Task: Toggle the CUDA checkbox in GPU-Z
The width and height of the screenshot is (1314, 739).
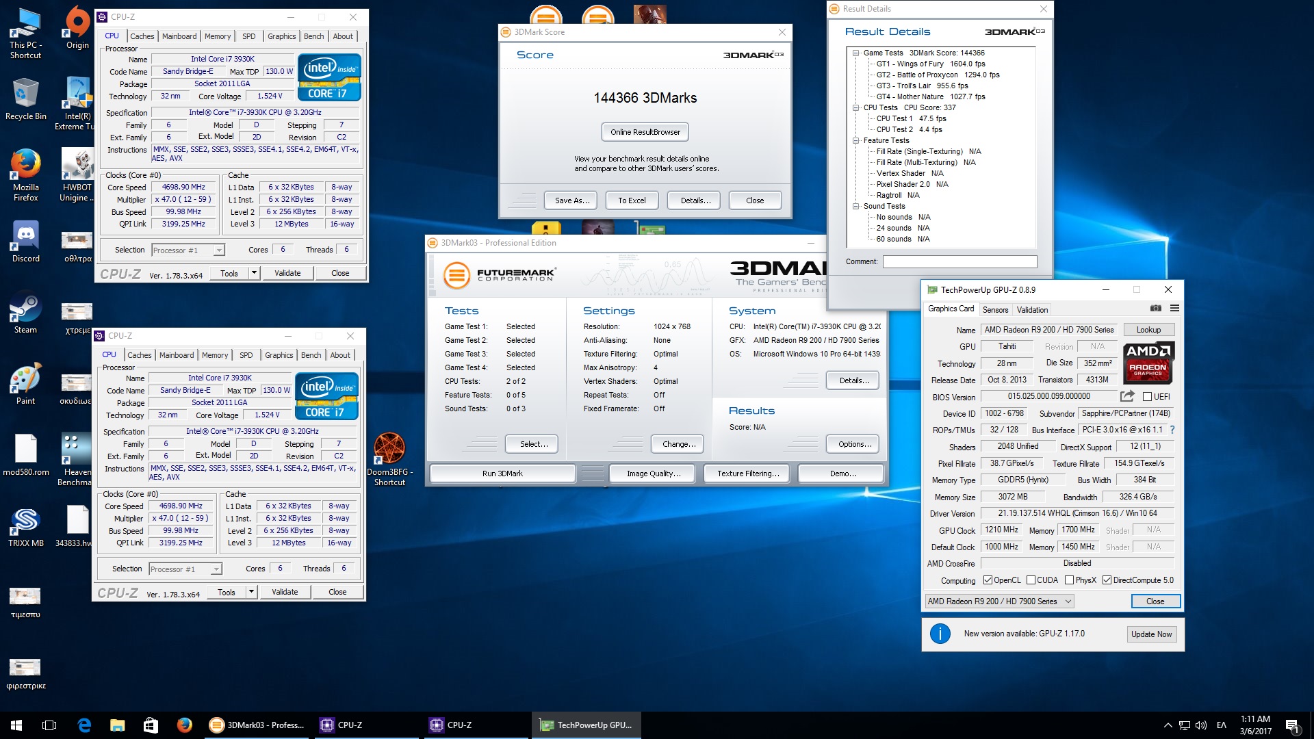Action: pyautogui.click(x=1031, y=580)
